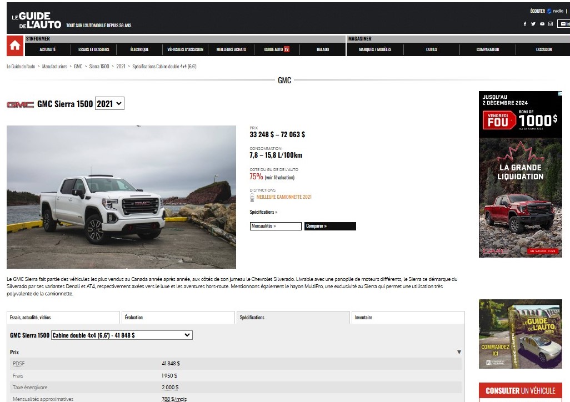Click the Sierra 1500 breadcrumb
This screenshot has height=402, width=570.
[99, 67]
